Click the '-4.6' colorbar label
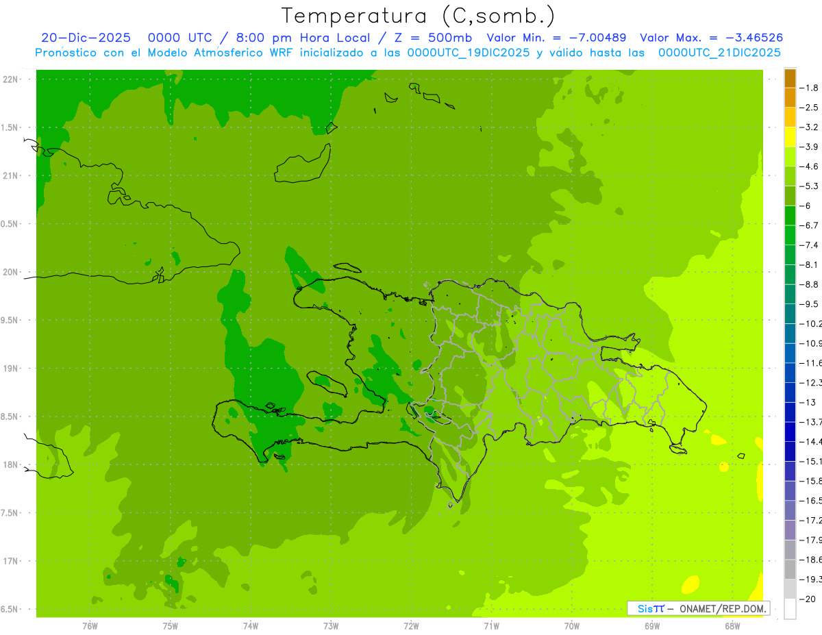822x635 pixels. pyautogui.click(x=809, y=166)
